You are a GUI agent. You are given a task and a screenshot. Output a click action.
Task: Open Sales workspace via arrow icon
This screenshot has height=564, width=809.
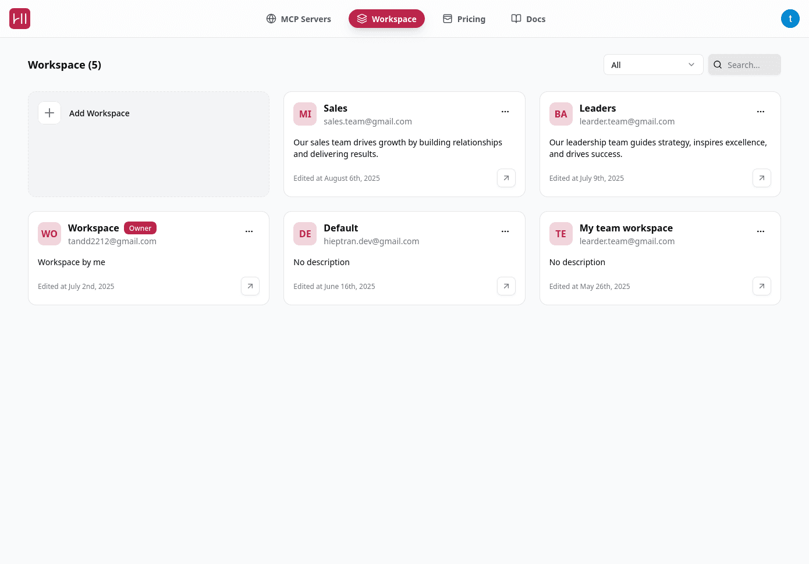[506, 178]
